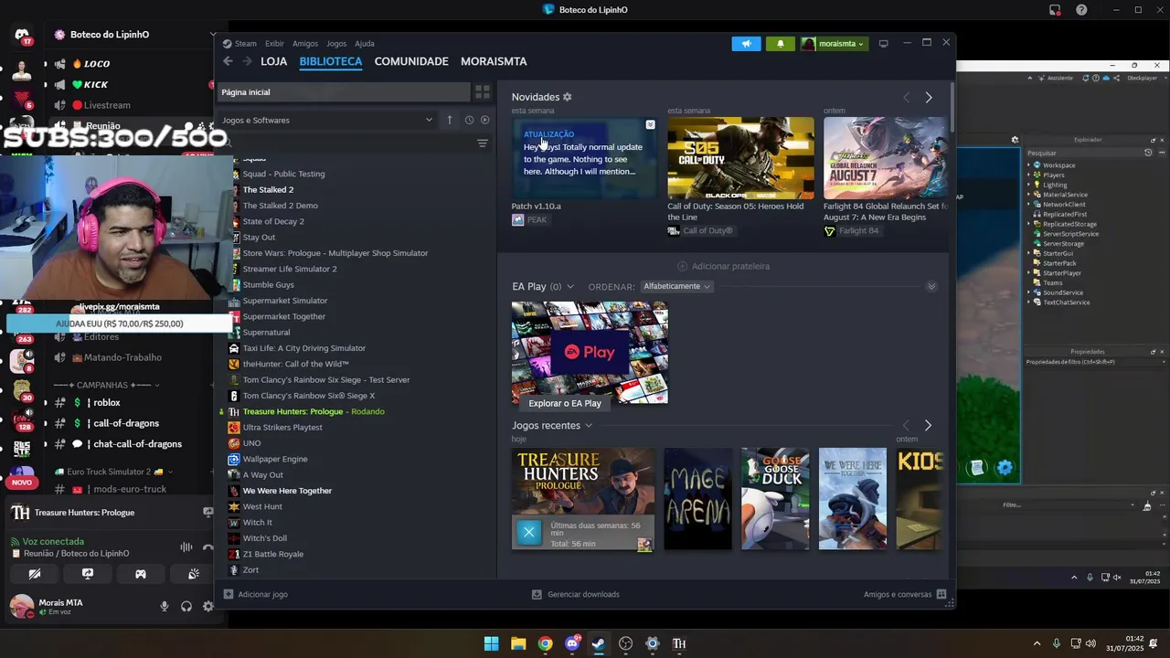
Task: Open the Alfabeticamente sort dropdown
Action: [676, 286]
